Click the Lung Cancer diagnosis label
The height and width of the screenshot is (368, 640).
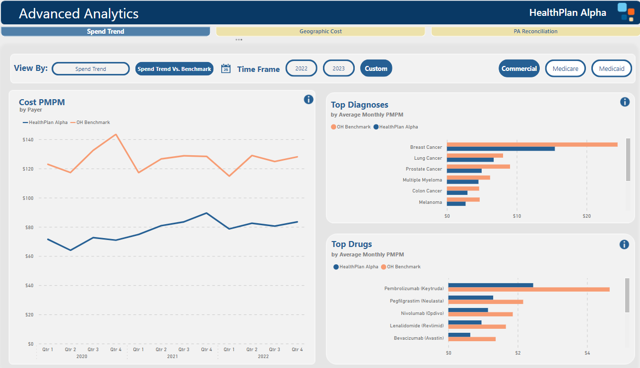pyautogui.click(x=428, y=158)
